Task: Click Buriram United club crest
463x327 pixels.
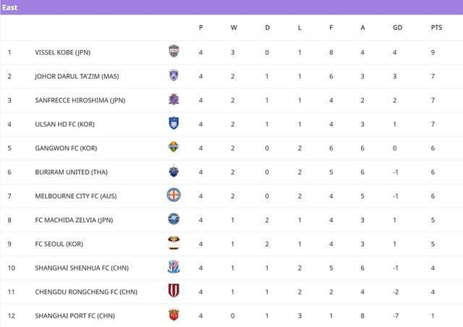Action: click(x=174, y=171)
